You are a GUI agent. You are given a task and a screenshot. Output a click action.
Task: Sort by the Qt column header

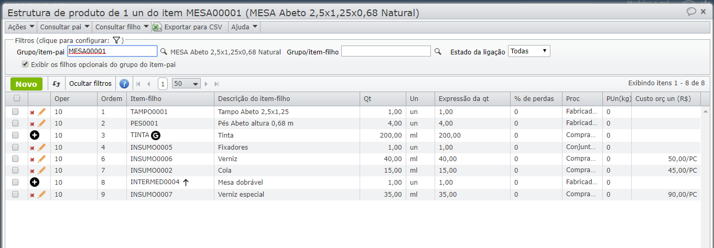point(383,98)
